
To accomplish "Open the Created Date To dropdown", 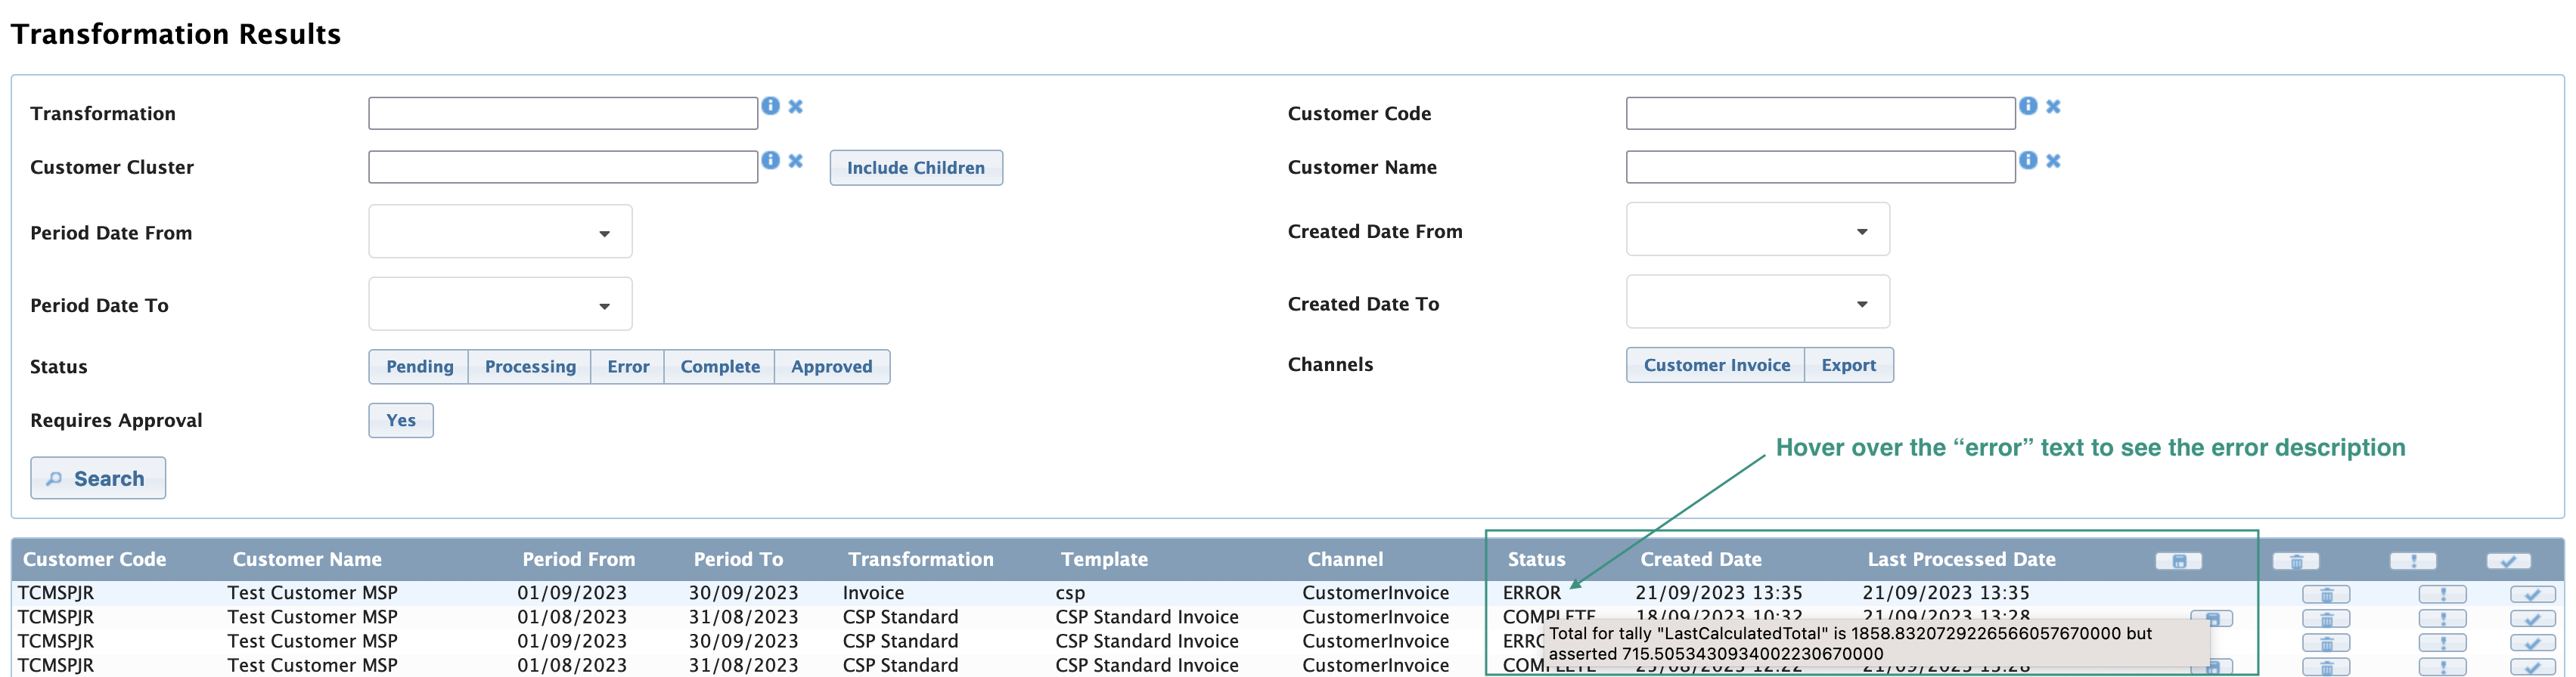I will click(x=1758, y=301).
